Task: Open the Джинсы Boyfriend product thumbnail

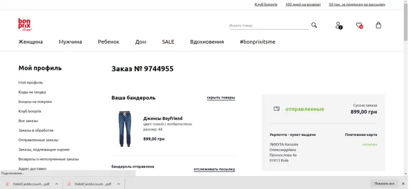Action: coord(125,129)
